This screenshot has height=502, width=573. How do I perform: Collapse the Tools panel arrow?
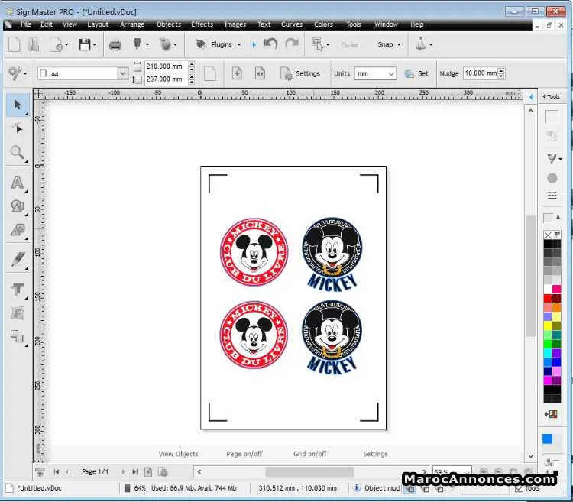(544, 96)
